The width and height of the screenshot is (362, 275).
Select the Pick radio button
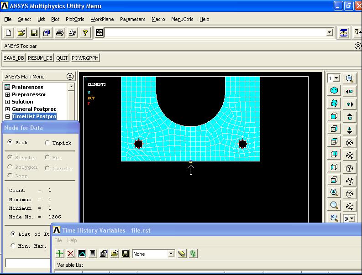pyautogui.click(x=10, y=142)
